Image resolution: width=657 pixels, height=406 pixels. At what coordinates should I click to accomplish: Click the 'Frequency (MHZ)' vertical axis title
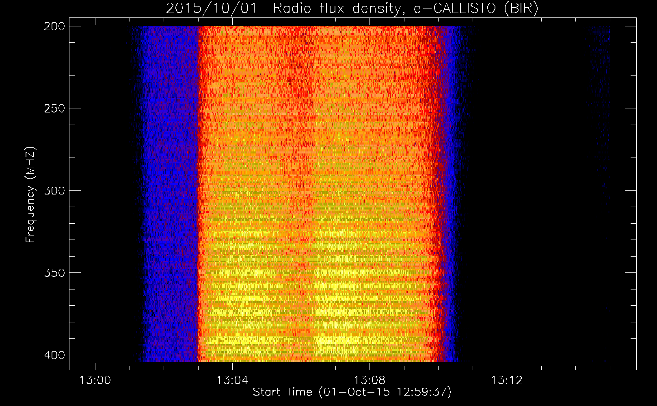(30, 194)
